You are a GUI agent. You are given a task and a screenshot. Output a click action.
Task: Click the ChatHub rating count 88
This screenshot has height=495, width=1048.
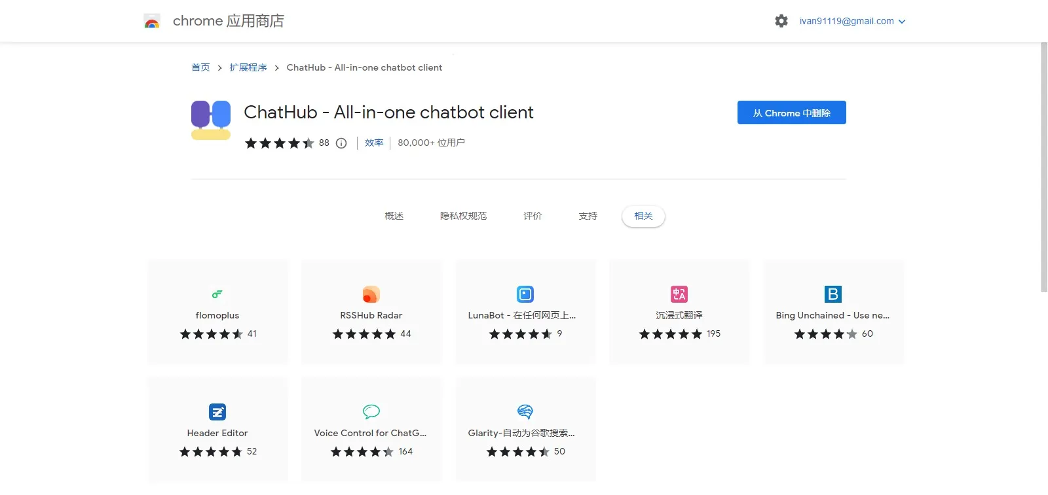pyautogui.click(x=324, y=143)
